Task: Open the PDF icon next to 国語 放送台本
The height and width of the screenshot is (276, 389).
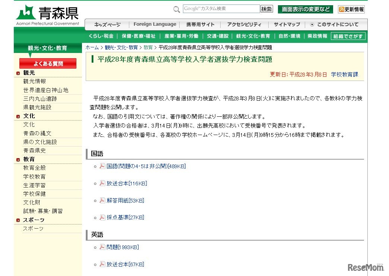Action: [x=102, y=183]
